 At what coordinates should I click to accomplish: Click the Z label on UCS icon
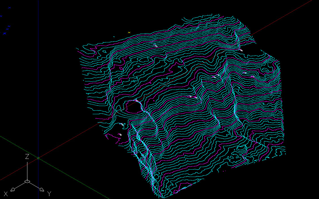27,157
